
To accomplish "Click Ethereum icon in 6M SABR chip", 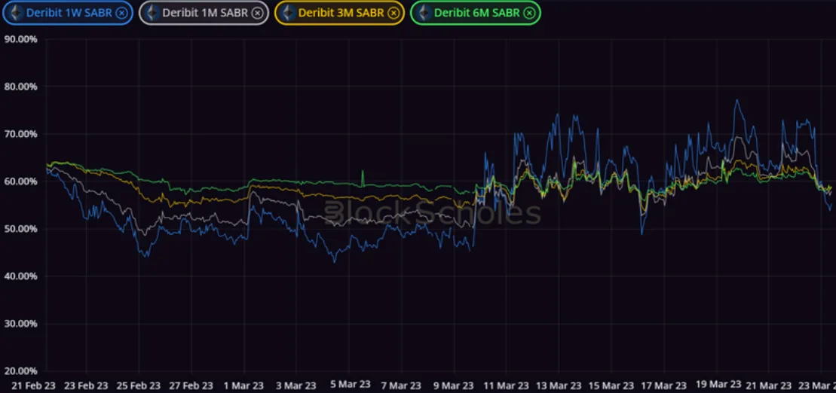I will coord(424,13).
